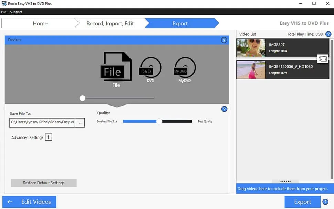Select the File export device icon
The width and height of the screenshot is (334, 209).
click(116, 67)
